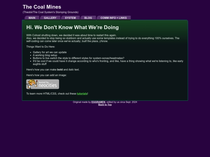The image size is (210, 157).
Task: Open the MAIN tab
Action: [32, 18]
